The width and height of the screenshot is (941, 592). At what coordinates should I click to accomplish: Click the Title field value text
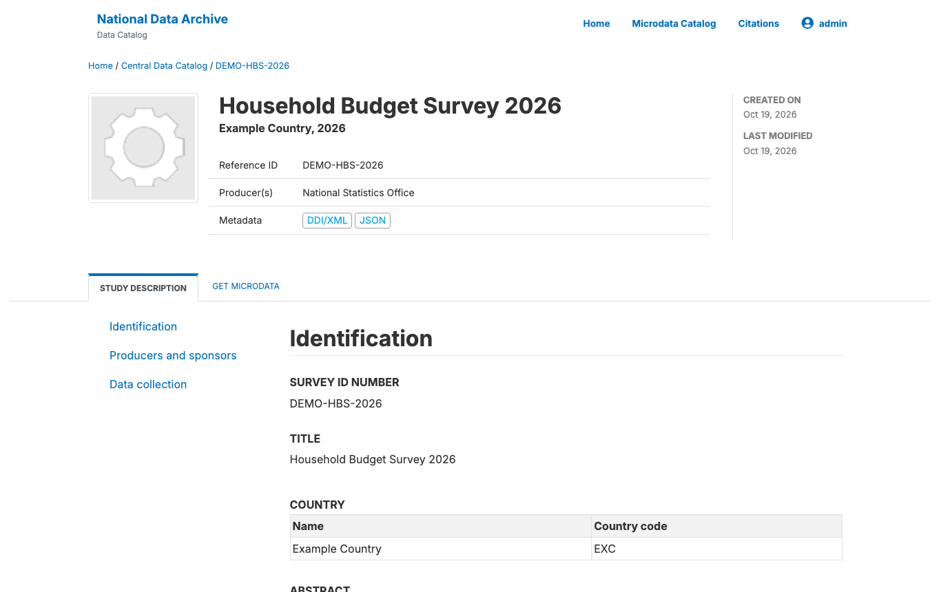coord(373,459)
